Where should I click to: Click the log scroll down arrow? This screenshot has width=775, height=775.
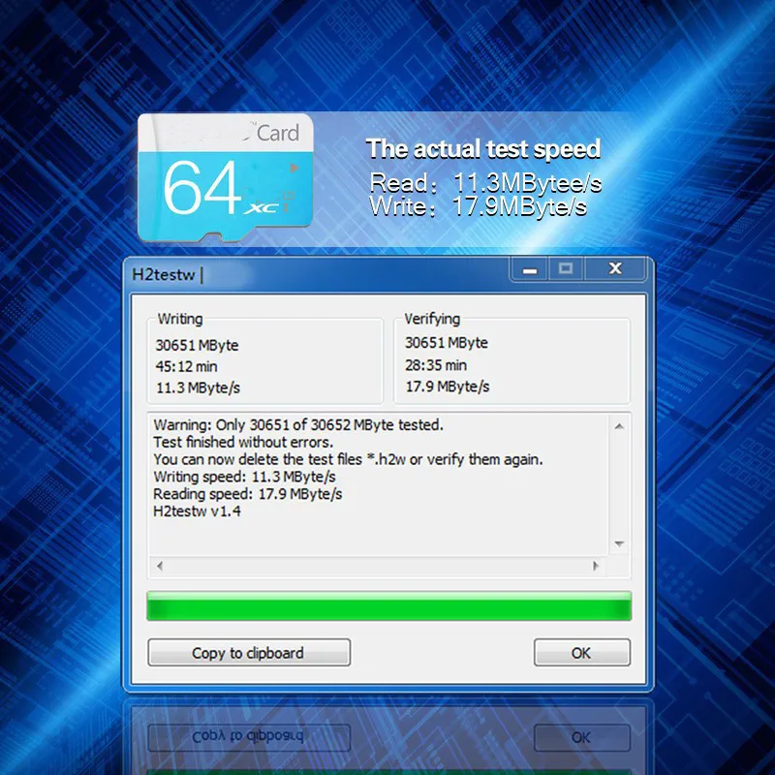pos(619,543)
